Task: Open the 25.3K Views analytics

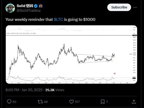Action: point(55,90)
